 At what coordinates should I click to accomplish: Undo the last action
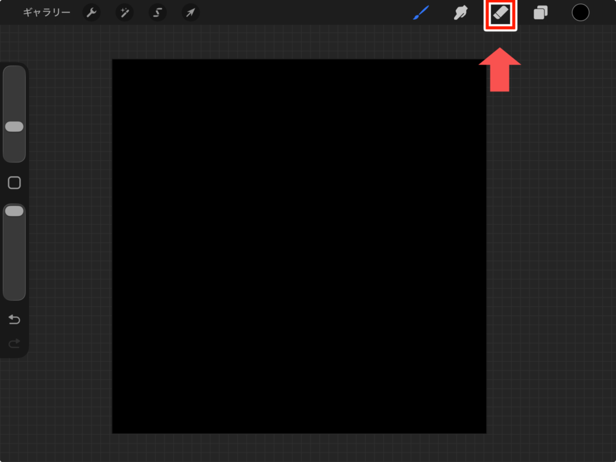tap(14, 319)
